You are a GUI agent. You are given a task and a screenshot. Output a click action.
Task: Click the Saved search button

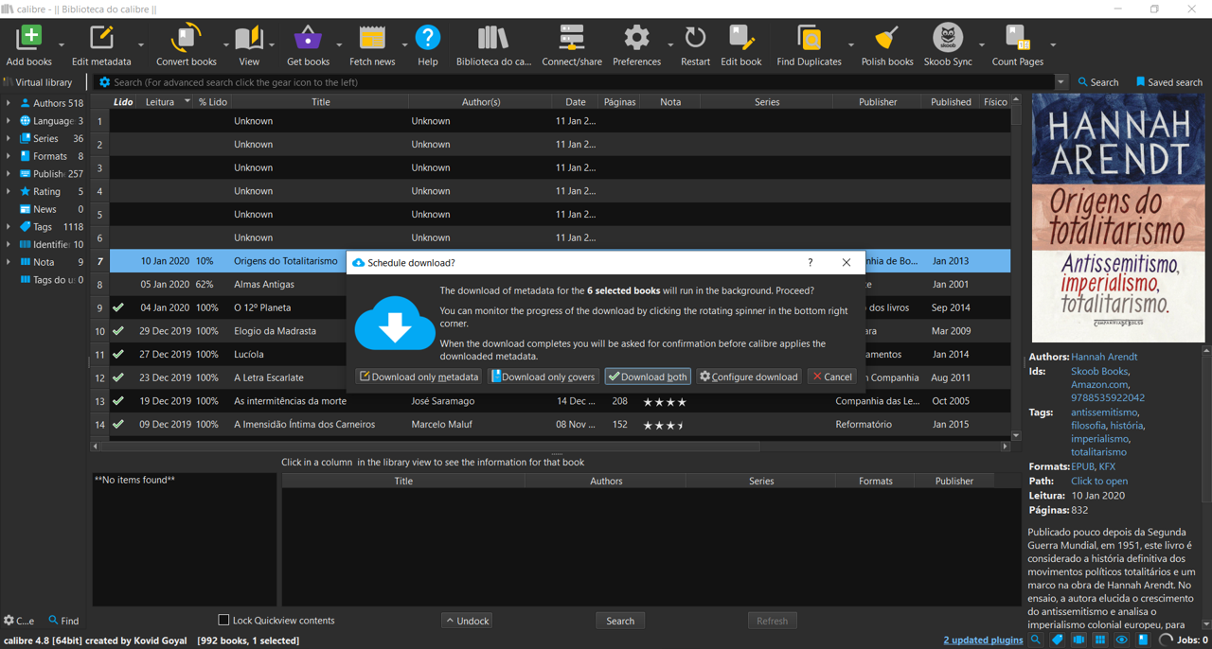[1168, 82]
